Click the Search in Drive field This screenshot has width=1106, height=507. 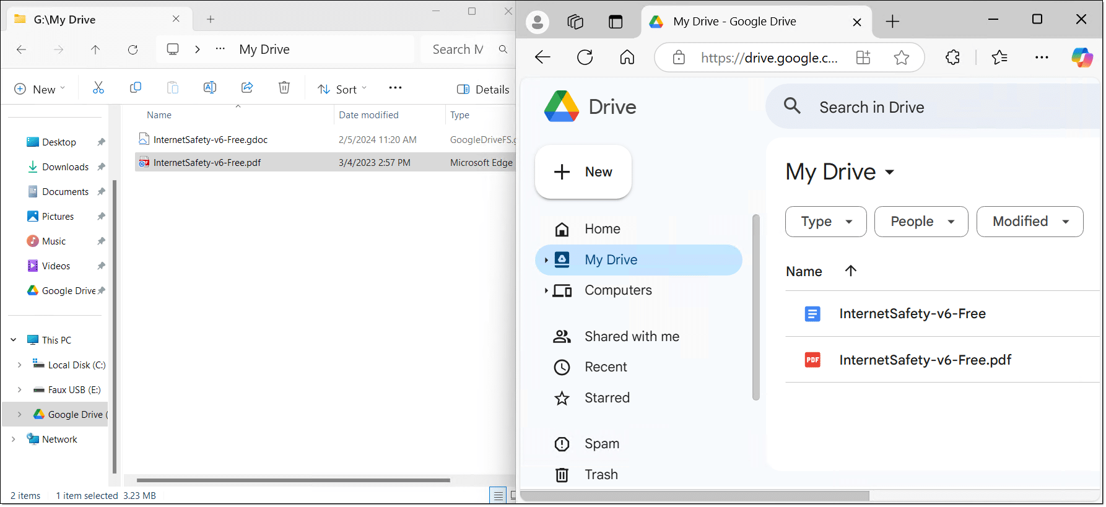pyautogui.click(x=929, y=107)
